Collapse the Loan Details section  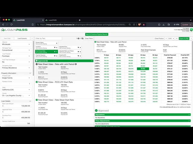(x=30, y=101)
